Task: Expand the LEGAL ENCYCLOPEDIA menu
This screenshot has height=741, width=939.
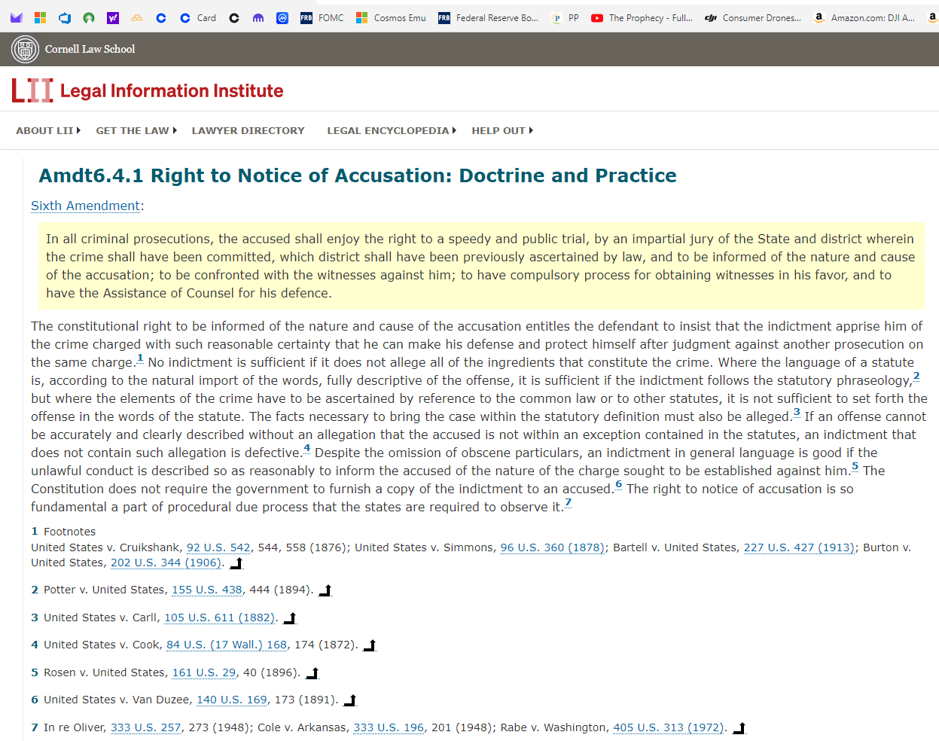Action: click(392, 130)
